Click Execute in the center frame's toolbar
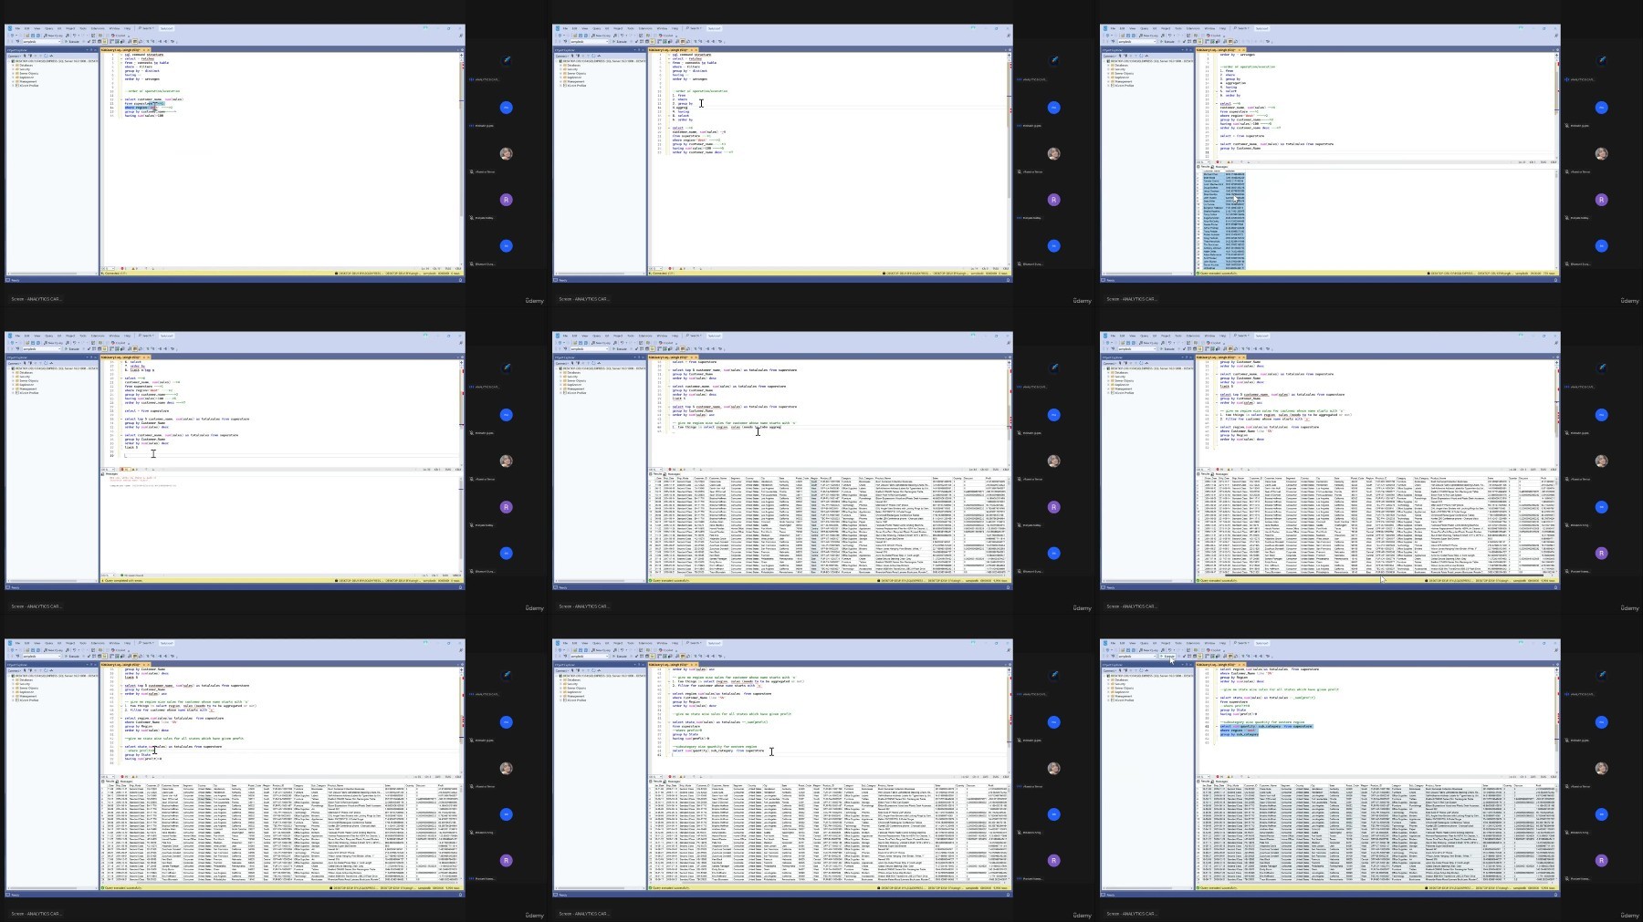Screen dimensions: 1643x922 (620, 348)
